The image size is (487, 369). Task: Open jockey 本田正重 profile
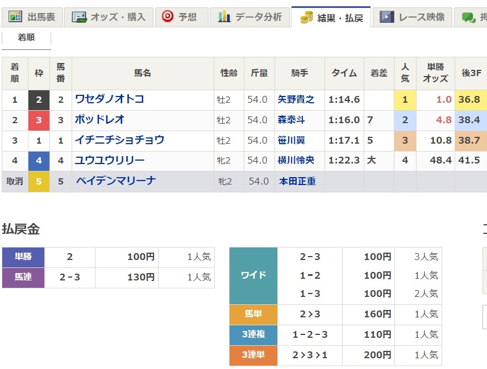point(297,181)
